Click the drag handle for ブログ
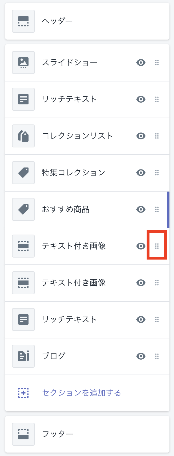The image size is (174, 456). click(157, 356)
